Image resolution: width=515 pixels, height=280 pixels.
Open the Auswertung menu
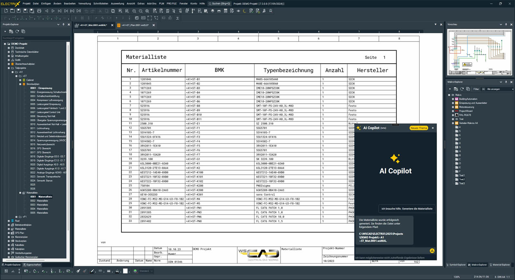pos(117,4)
